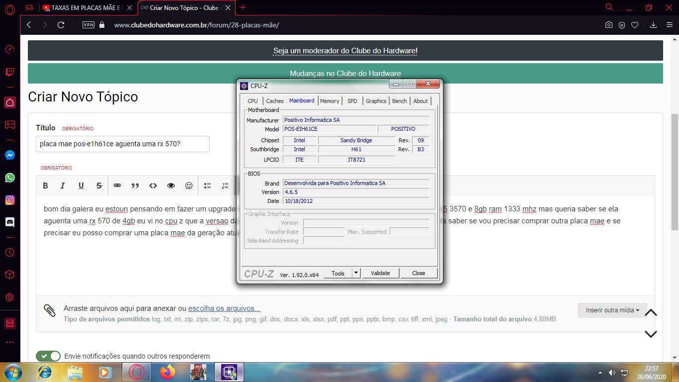Open ad blocker shield icon
The height and width of the screenshot is (382, 679).
622,25
